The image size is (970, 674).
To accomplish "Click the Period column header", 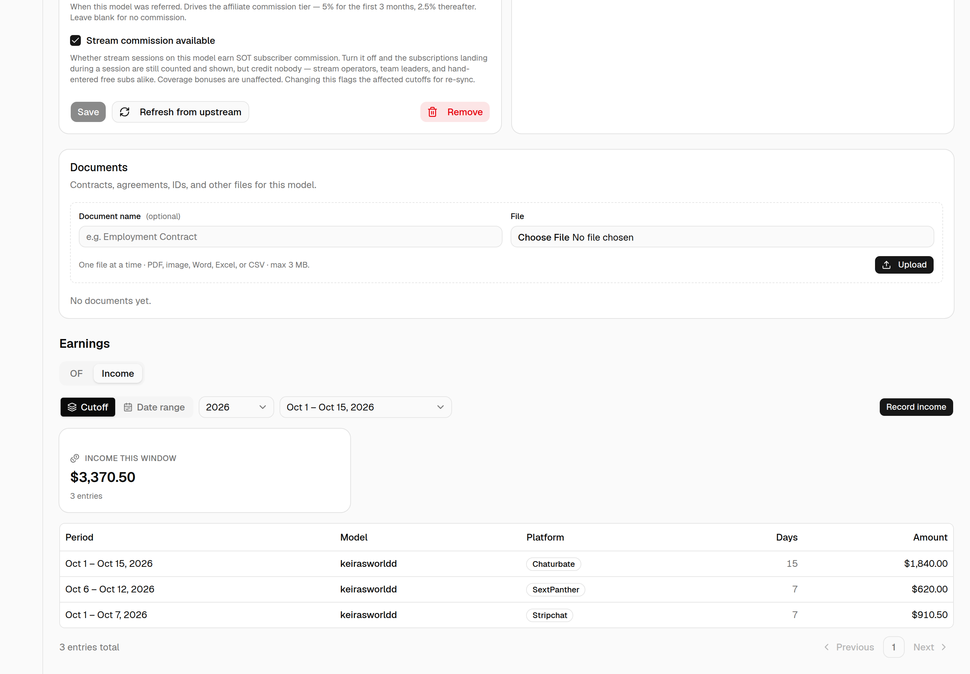I will [79, 537].
